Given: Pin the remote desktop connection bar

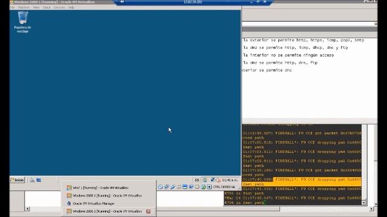Looking at the screenshot, I should 122,2.
